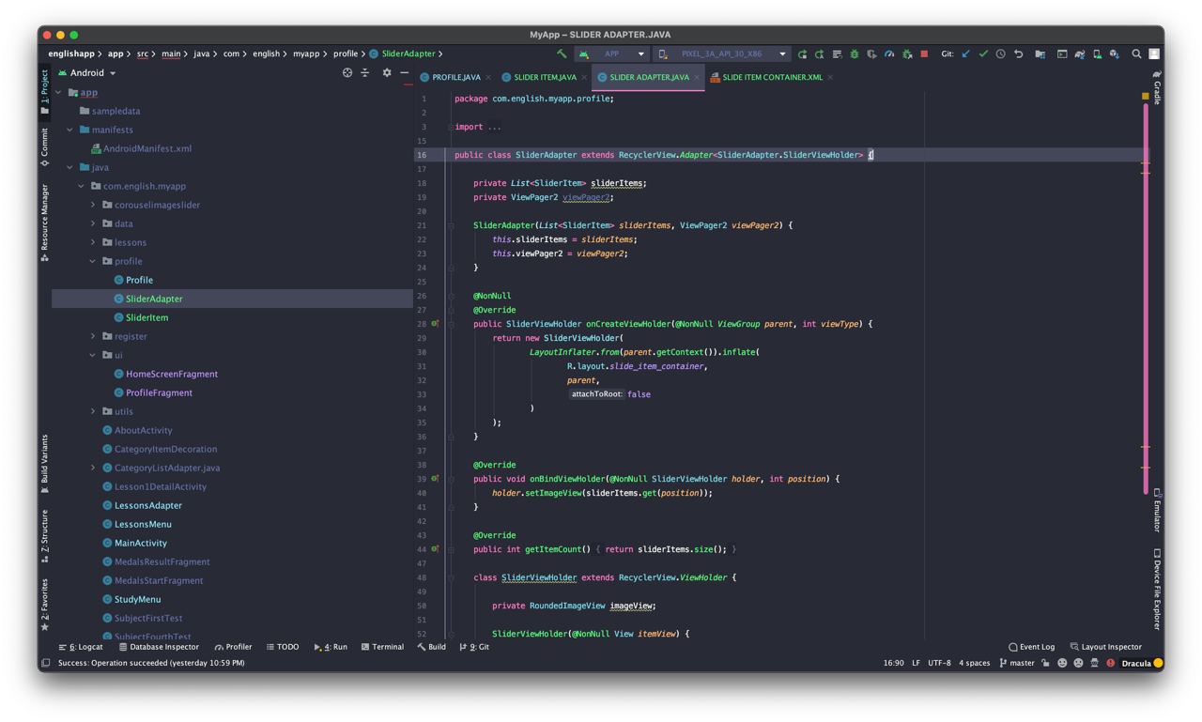The height and width of the screenshot is (722, 1202).
Task: Open the Gradle side panel
Action: click(x=1157, y=86)
